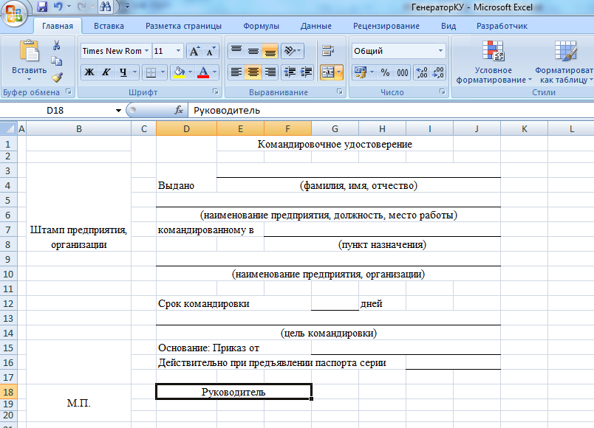The width and height of the screenshot is (594, 428).
Task: Switch to the Вставка tab
Action: (x=109, y=26)
